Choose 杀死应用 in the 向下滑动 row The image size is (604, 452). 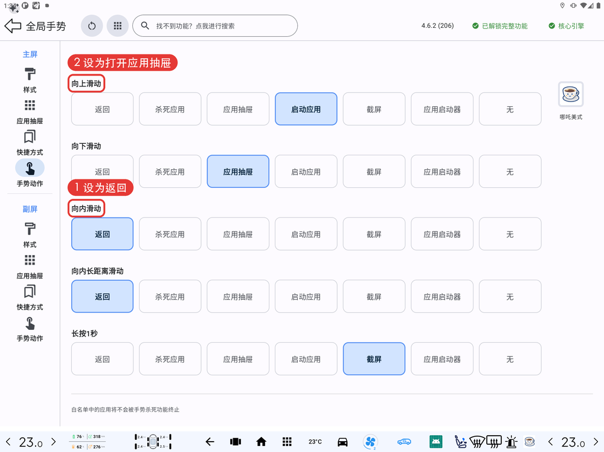coord(170,172)
